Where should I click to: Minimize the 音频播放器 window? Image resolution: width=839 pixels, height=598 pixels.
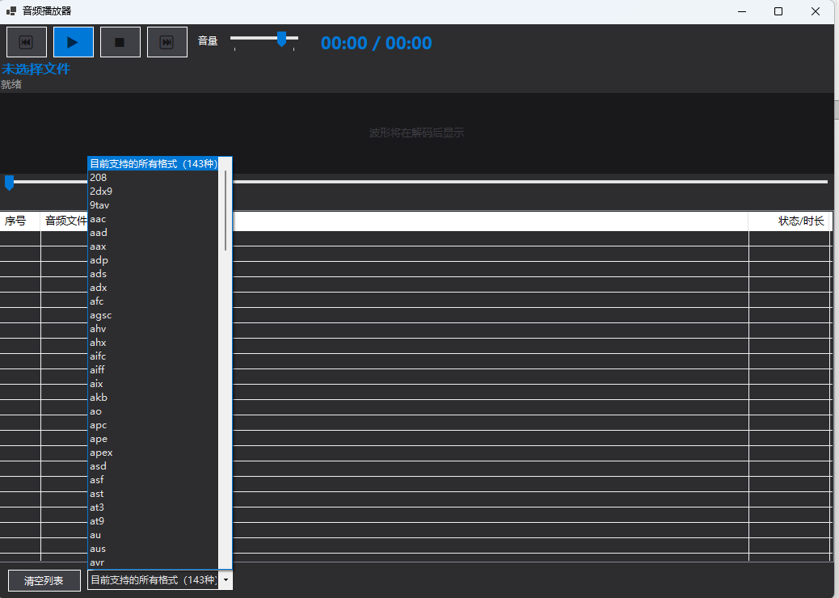click(742, 11)
